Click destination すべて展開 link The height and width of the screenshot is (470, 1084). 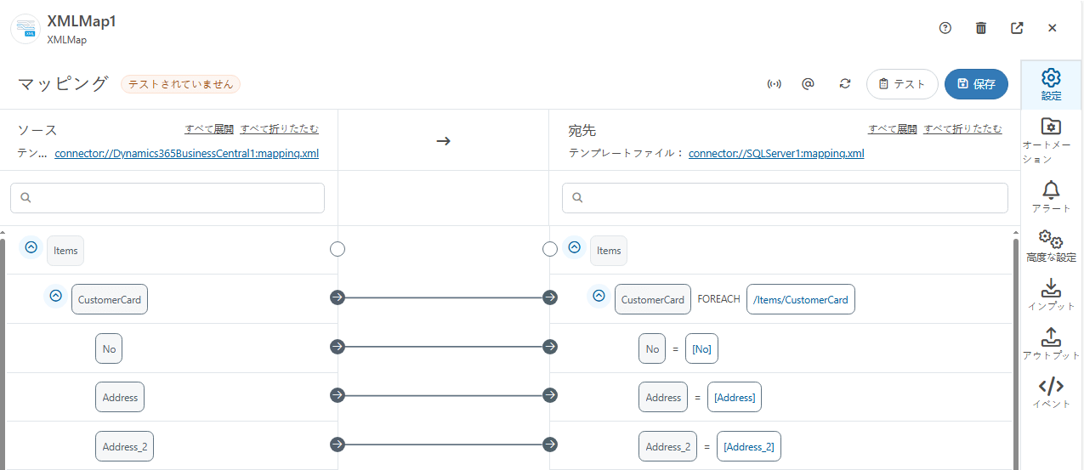pos(893,129)
